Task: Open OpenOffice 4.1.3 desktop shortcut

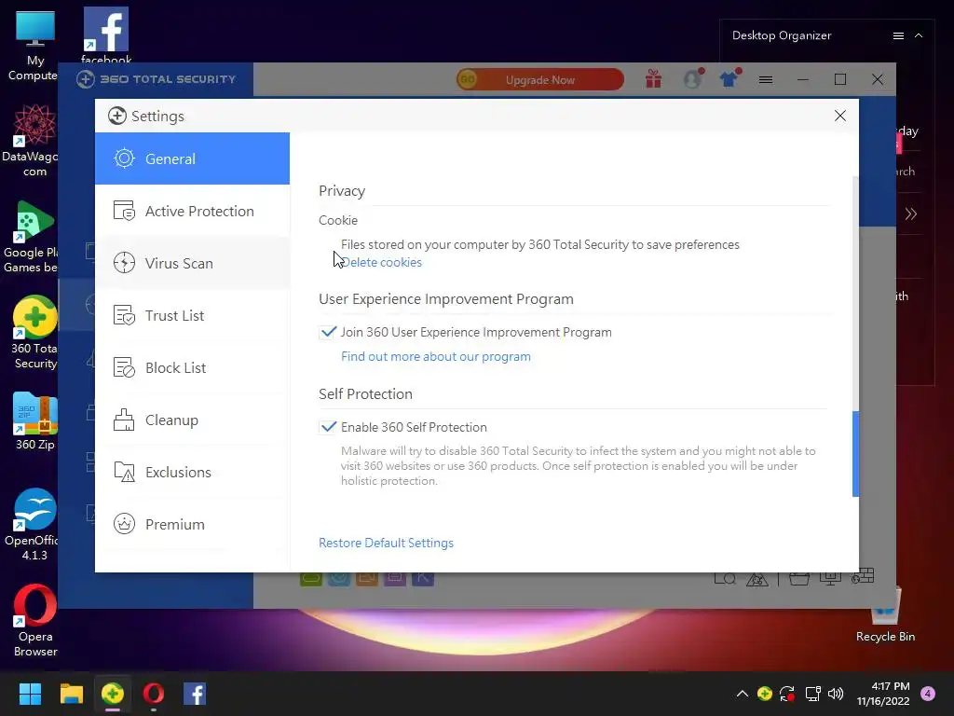Action: click(x=34, y=524)
